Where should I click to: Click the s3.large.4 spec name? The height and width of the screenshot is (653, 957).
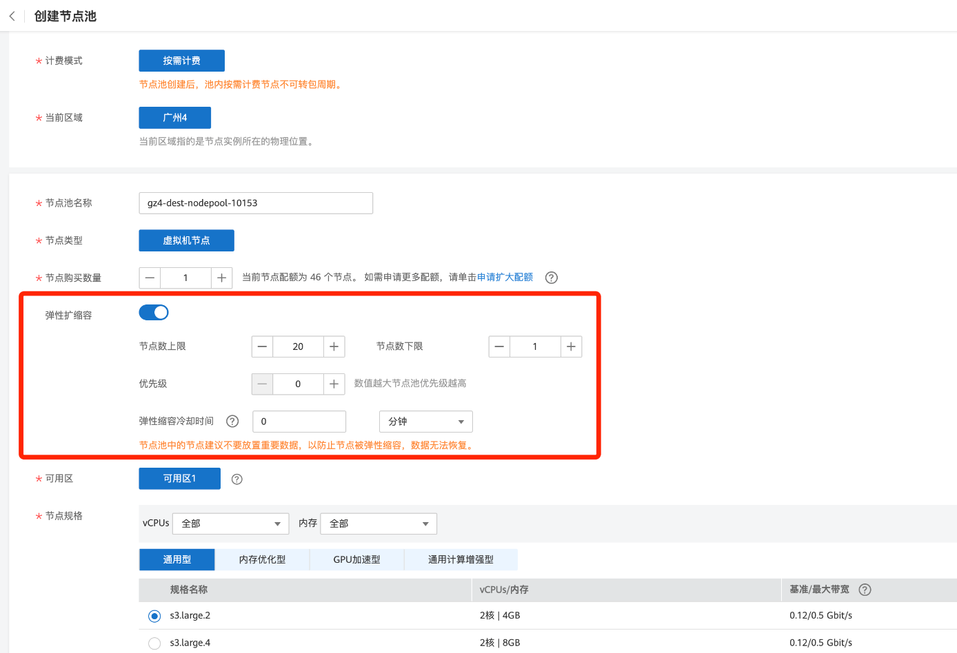[x=190, y=643]
